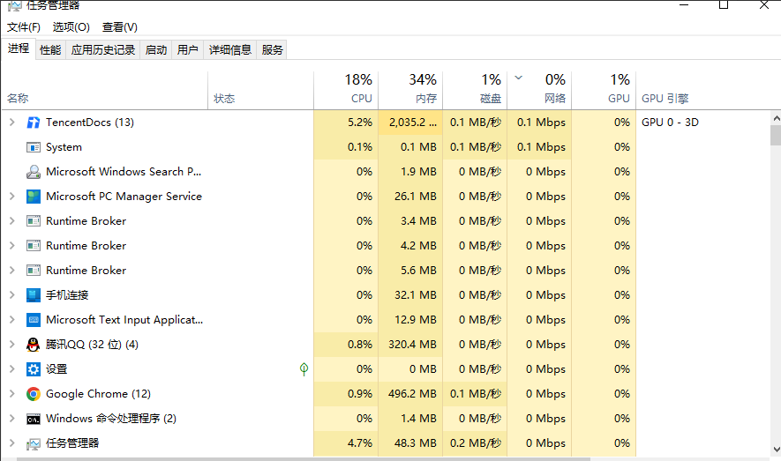The image size is (781, 461).
Task: Click the Tencent QQ penguin icon
Action: click(x=34, y=345)
